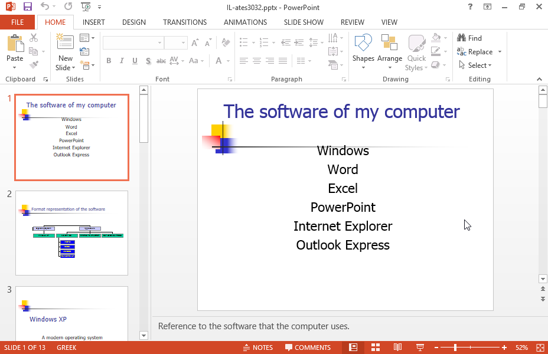The width and height of the screenshot is (548, 354).
Task: Select slide 2 thumbnail
Action: pyautogui.click(x=71, y=233)
